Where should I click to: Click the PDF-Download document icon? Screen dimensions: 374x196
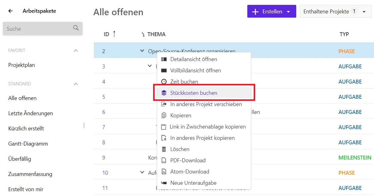point(164,160)
